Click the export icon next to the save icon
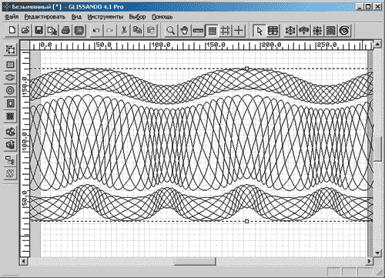This screenshot has height=278, width=385. click(x=52, y=31)
